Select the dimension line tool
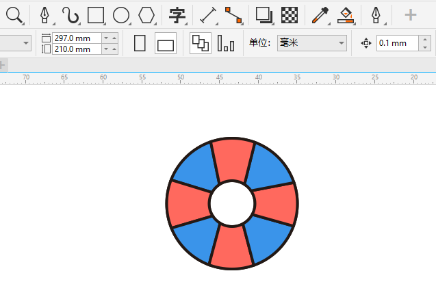This screenshot has height=308, width=436. coord(208,15)
